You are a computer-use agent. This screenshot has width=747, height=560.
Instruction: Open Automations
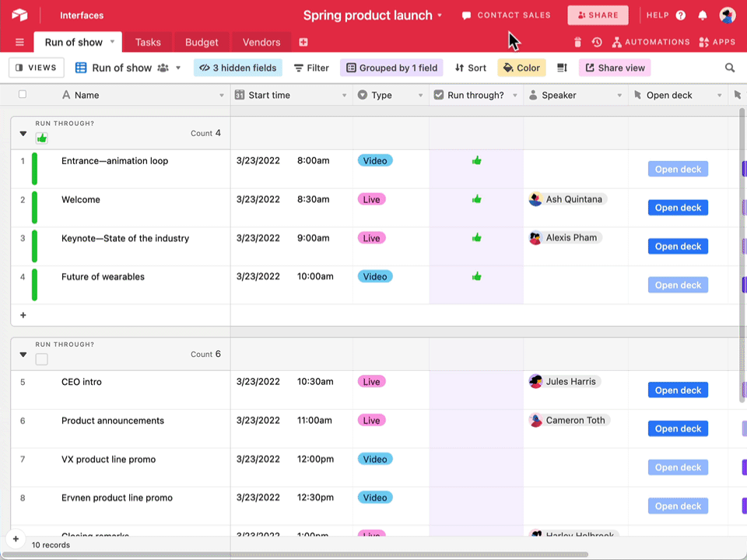point(651,42)
